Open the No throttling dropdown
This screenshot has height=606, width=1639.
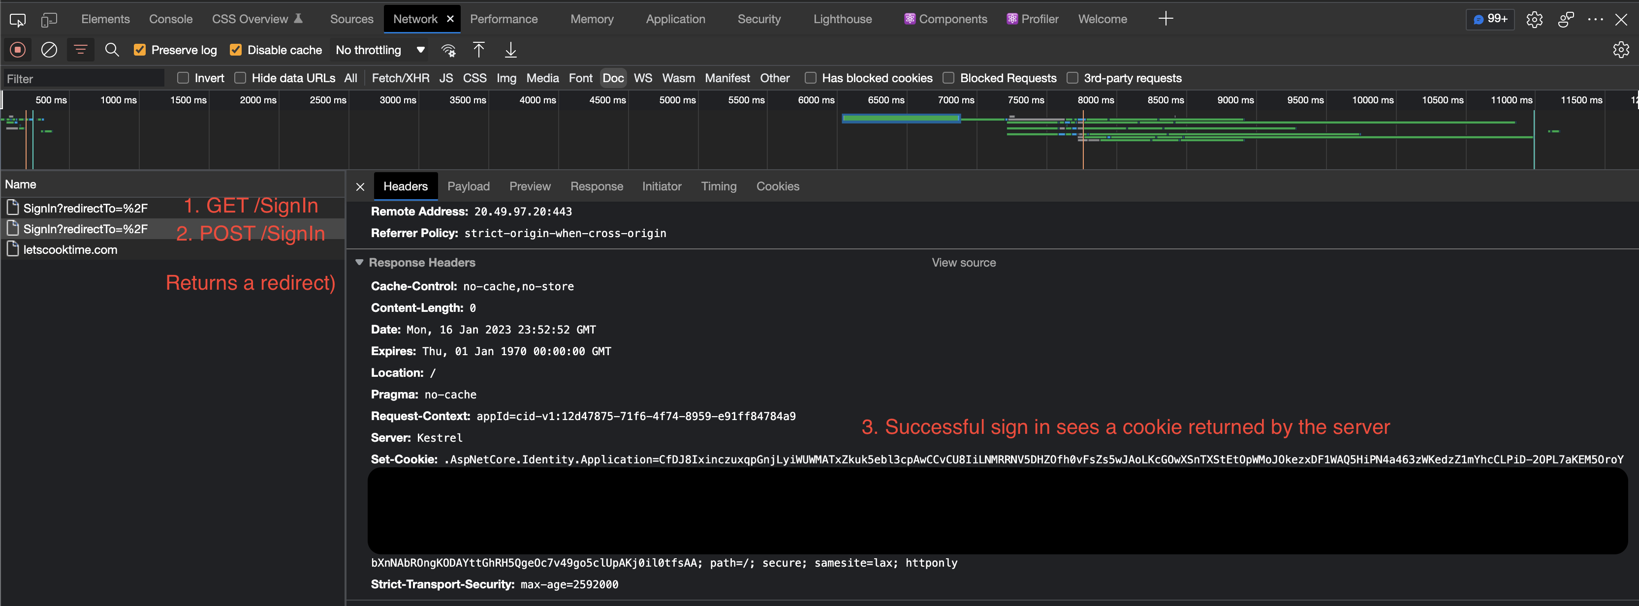pos(380,50)
